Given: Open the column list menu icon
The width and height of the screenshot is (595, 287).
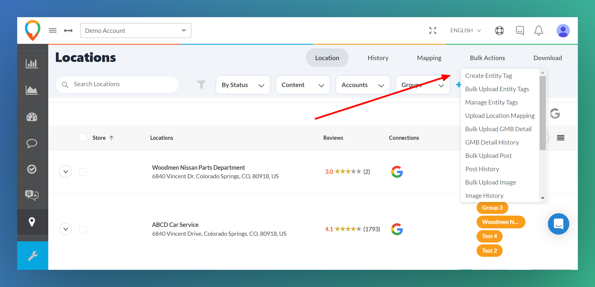Looking at the screenshot, I should click(560, 138).
